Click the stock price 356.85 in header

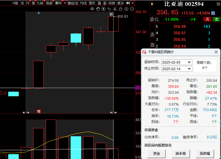click(x=167, y=12)
